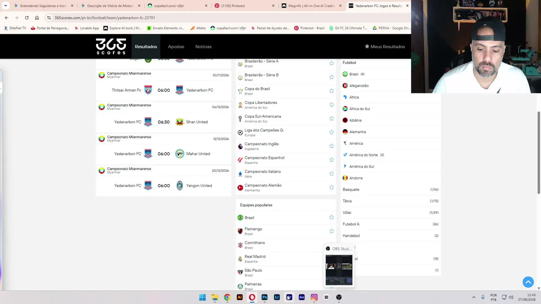541x304 pixels.
Task: Open the Notícias tab
Action: click(x=203, y=46)
